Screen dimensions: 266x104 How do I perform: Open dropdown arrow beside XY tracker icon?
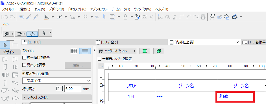(x=79, y=17)
